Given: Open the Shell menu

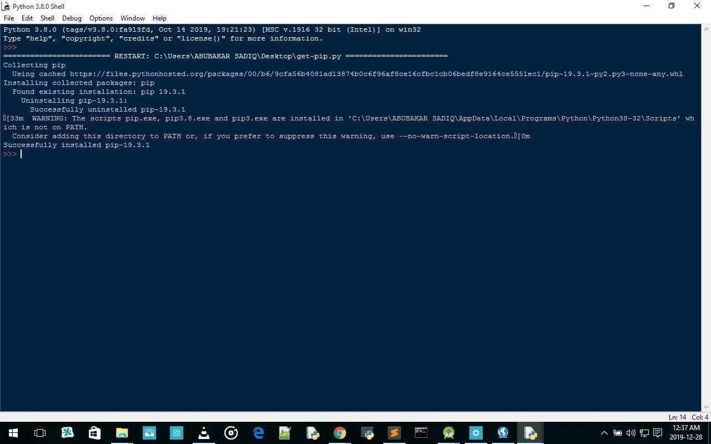Looking at the screenshot, I should [x=47, y=18].
